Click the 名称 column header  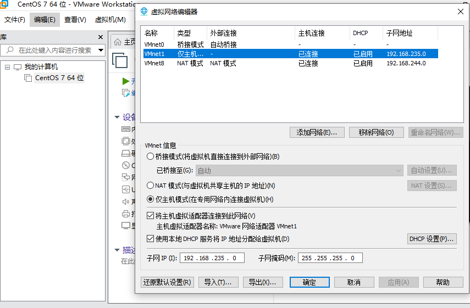(x=157, y=33)
